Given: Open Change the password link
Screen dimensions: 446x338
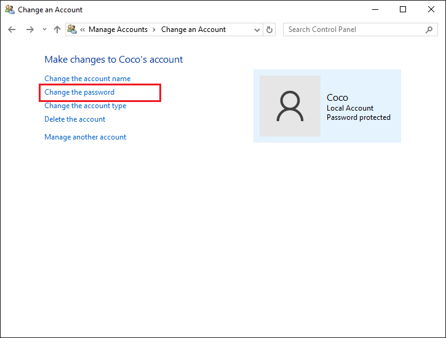Looking at the screenshot, I should coord(79,92).
